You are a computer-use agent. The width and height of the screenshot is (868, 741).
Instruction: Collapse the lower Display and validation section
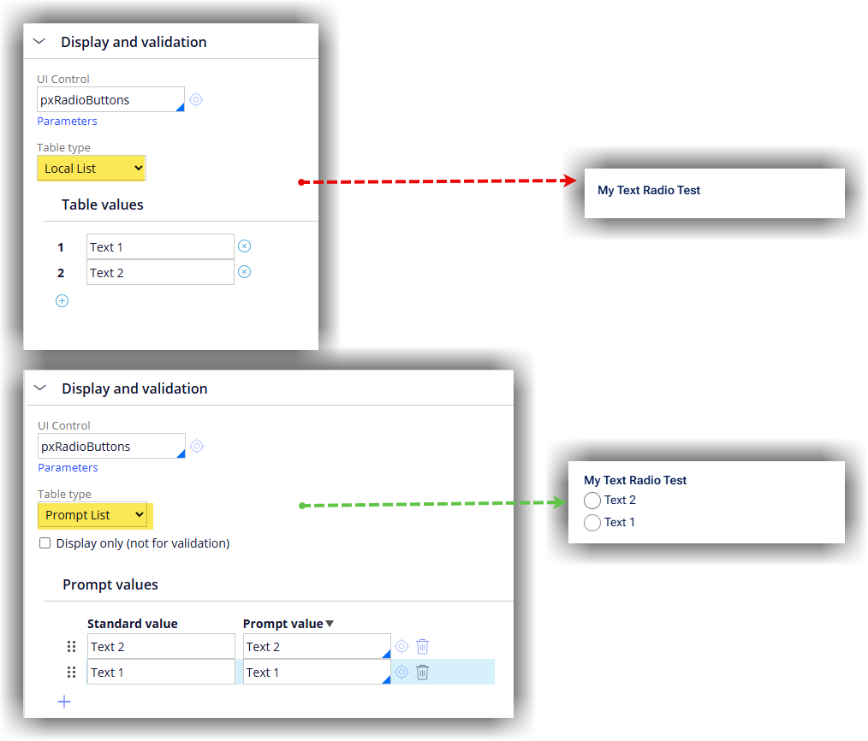click(x=40, y=388)
